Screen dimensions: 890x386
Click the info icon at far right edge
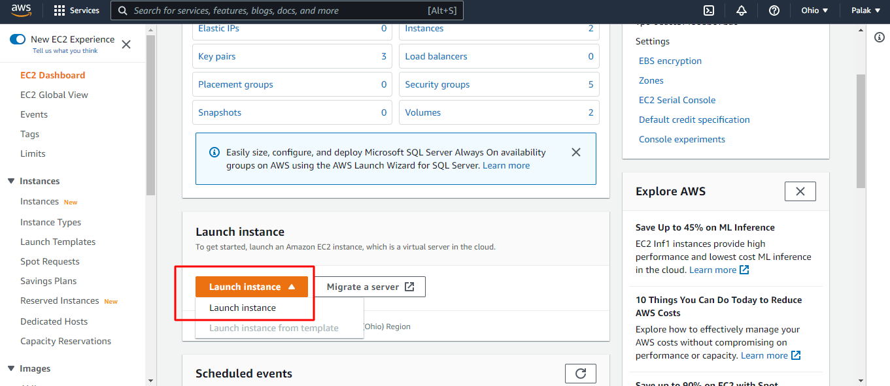coord(880,37)
